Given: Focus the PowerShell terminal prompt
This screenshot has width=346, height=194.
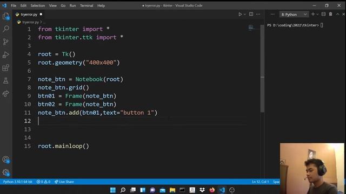Looking at the screenshot, I should coord(295,25).
